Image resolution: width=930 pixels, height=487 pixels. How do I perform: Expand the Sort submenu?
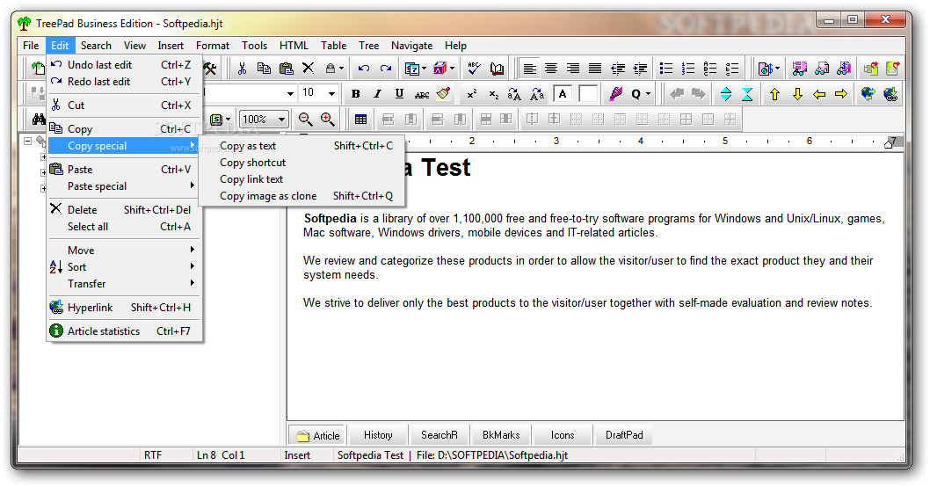pyautogui.click(x=124, y=267)
